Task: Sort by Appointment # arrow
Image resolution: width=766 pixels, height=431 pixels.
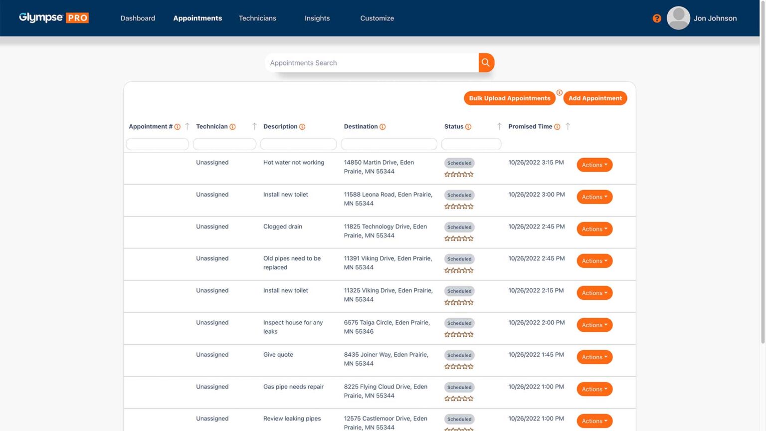Action: (x=187, y=126)
